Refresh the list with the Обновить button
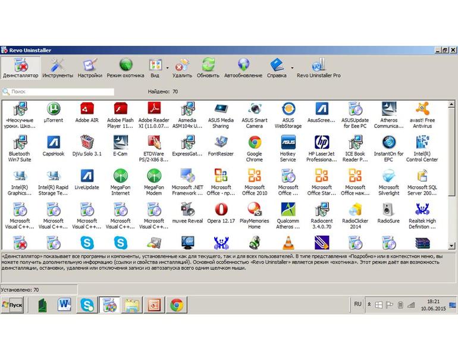458x344 pixels. click(208, 68)
